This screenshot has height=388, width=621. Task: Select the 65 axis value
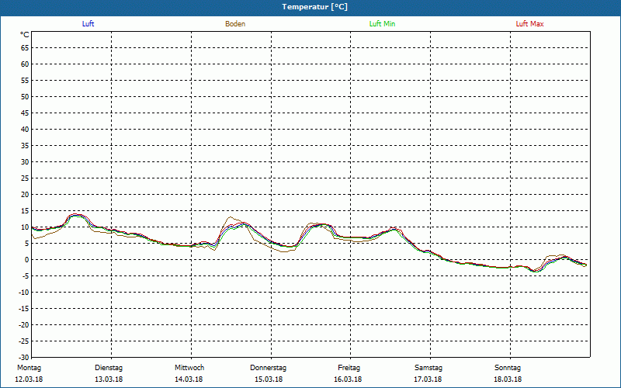(25, 48)
